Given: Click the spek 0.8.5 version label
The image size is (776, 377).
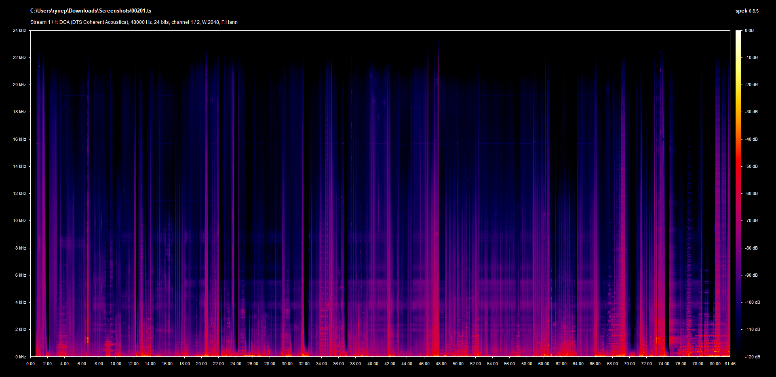Looking at the screenshot, I should [x=746, y=11].
